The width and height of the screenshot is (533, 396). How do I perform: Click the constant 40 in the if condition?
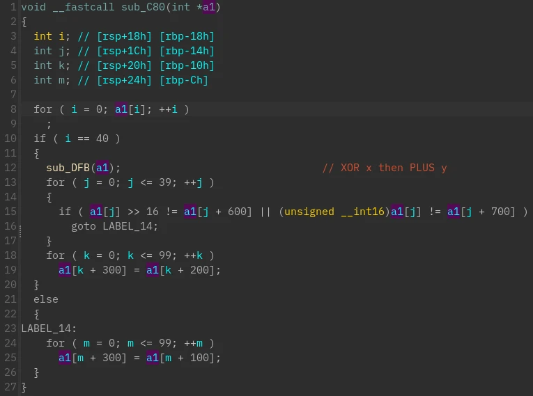point(102,138)
